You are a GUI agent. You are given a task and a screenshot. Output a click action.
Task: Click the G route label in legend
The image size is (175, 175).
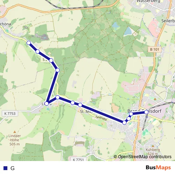click(x=13, y=168)
